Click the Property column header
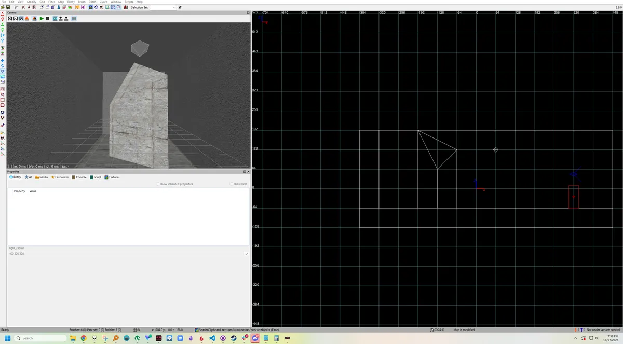This screenshot has width=623, height=344. click(x=19, y=191)
